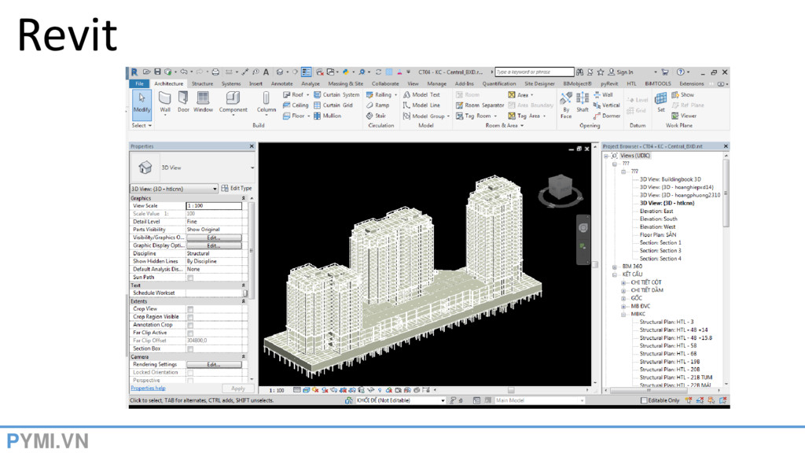Image resolution: width=805 pixels, height=453 pixels.
Task: Open the Properties help link
Action: (x=148, y=389)
